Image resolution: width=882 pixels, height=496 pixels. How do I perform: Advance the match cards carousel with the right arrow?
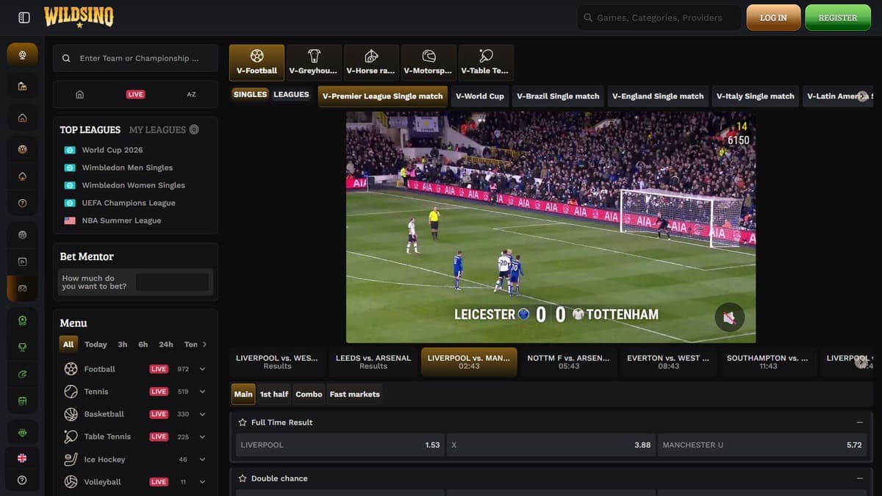point(861,362)
